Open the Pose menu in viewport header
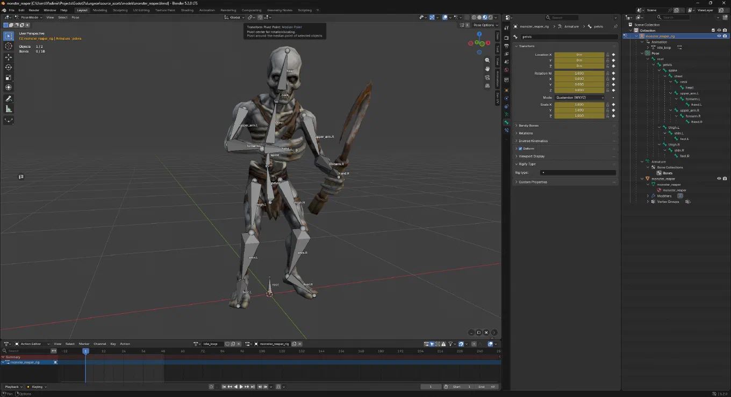Screen dimensions: 731x397 click(x=75, y=17)
